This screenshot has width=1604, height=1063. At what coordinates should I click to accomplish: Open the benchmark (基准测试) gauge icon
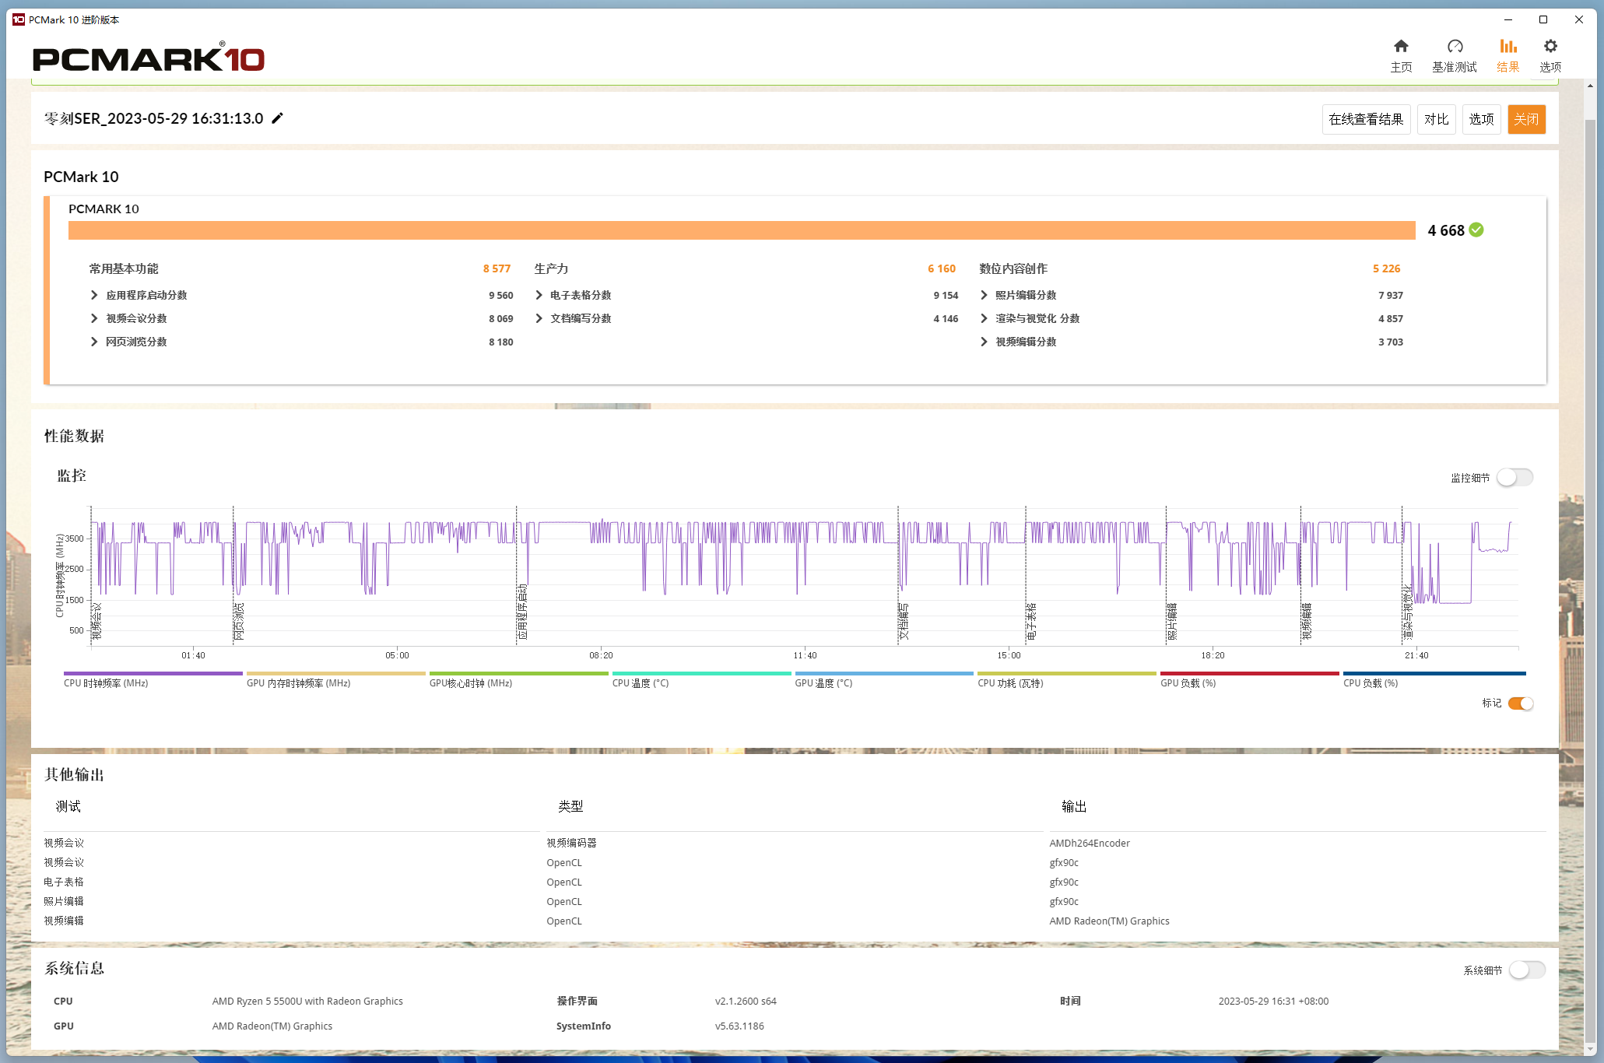pos(1454,47)
